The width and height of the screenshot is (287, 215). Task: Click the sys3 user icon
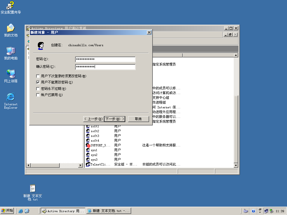coord(88,160)
